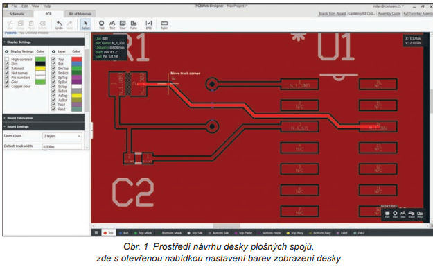433x267 pixels.
Task: Select the PLine tool
Action: (134, 24)
